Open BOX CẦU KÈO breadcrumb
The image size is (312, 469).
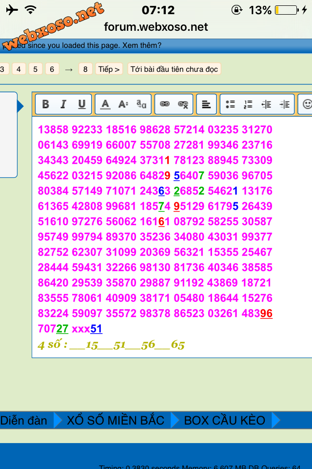[225, 420]
